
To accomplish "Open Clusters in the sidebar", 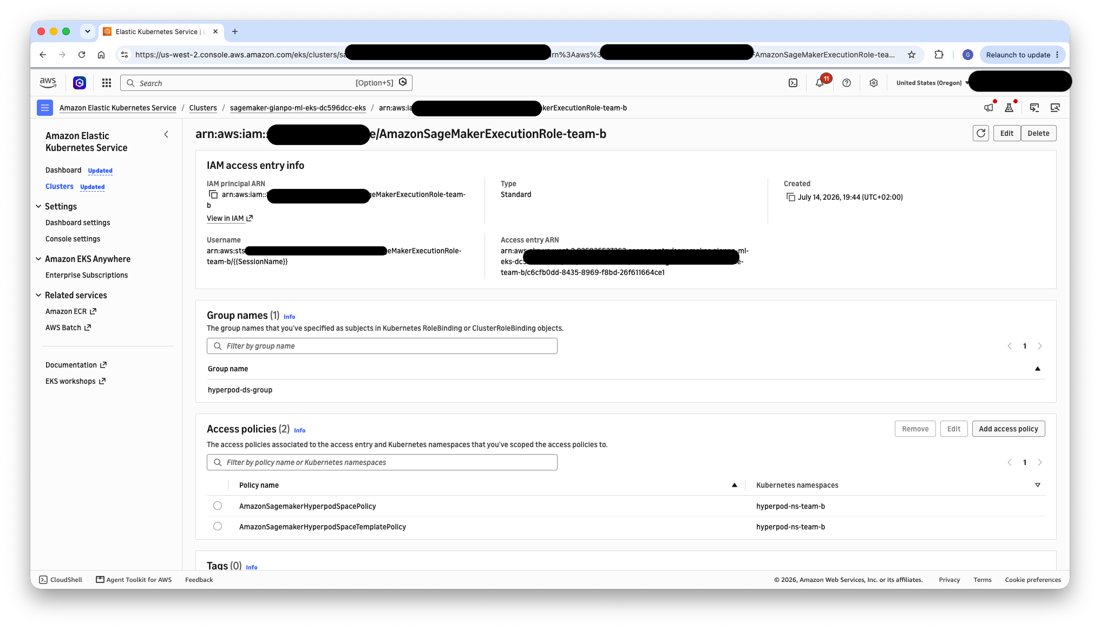I will click(60, 186).
